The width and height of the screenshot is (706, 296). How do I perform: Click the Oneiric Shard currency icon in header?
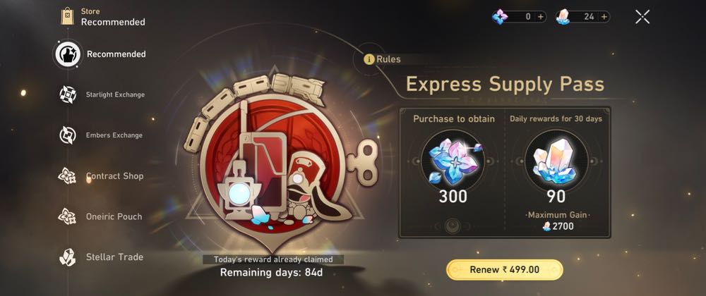[500, 17]
